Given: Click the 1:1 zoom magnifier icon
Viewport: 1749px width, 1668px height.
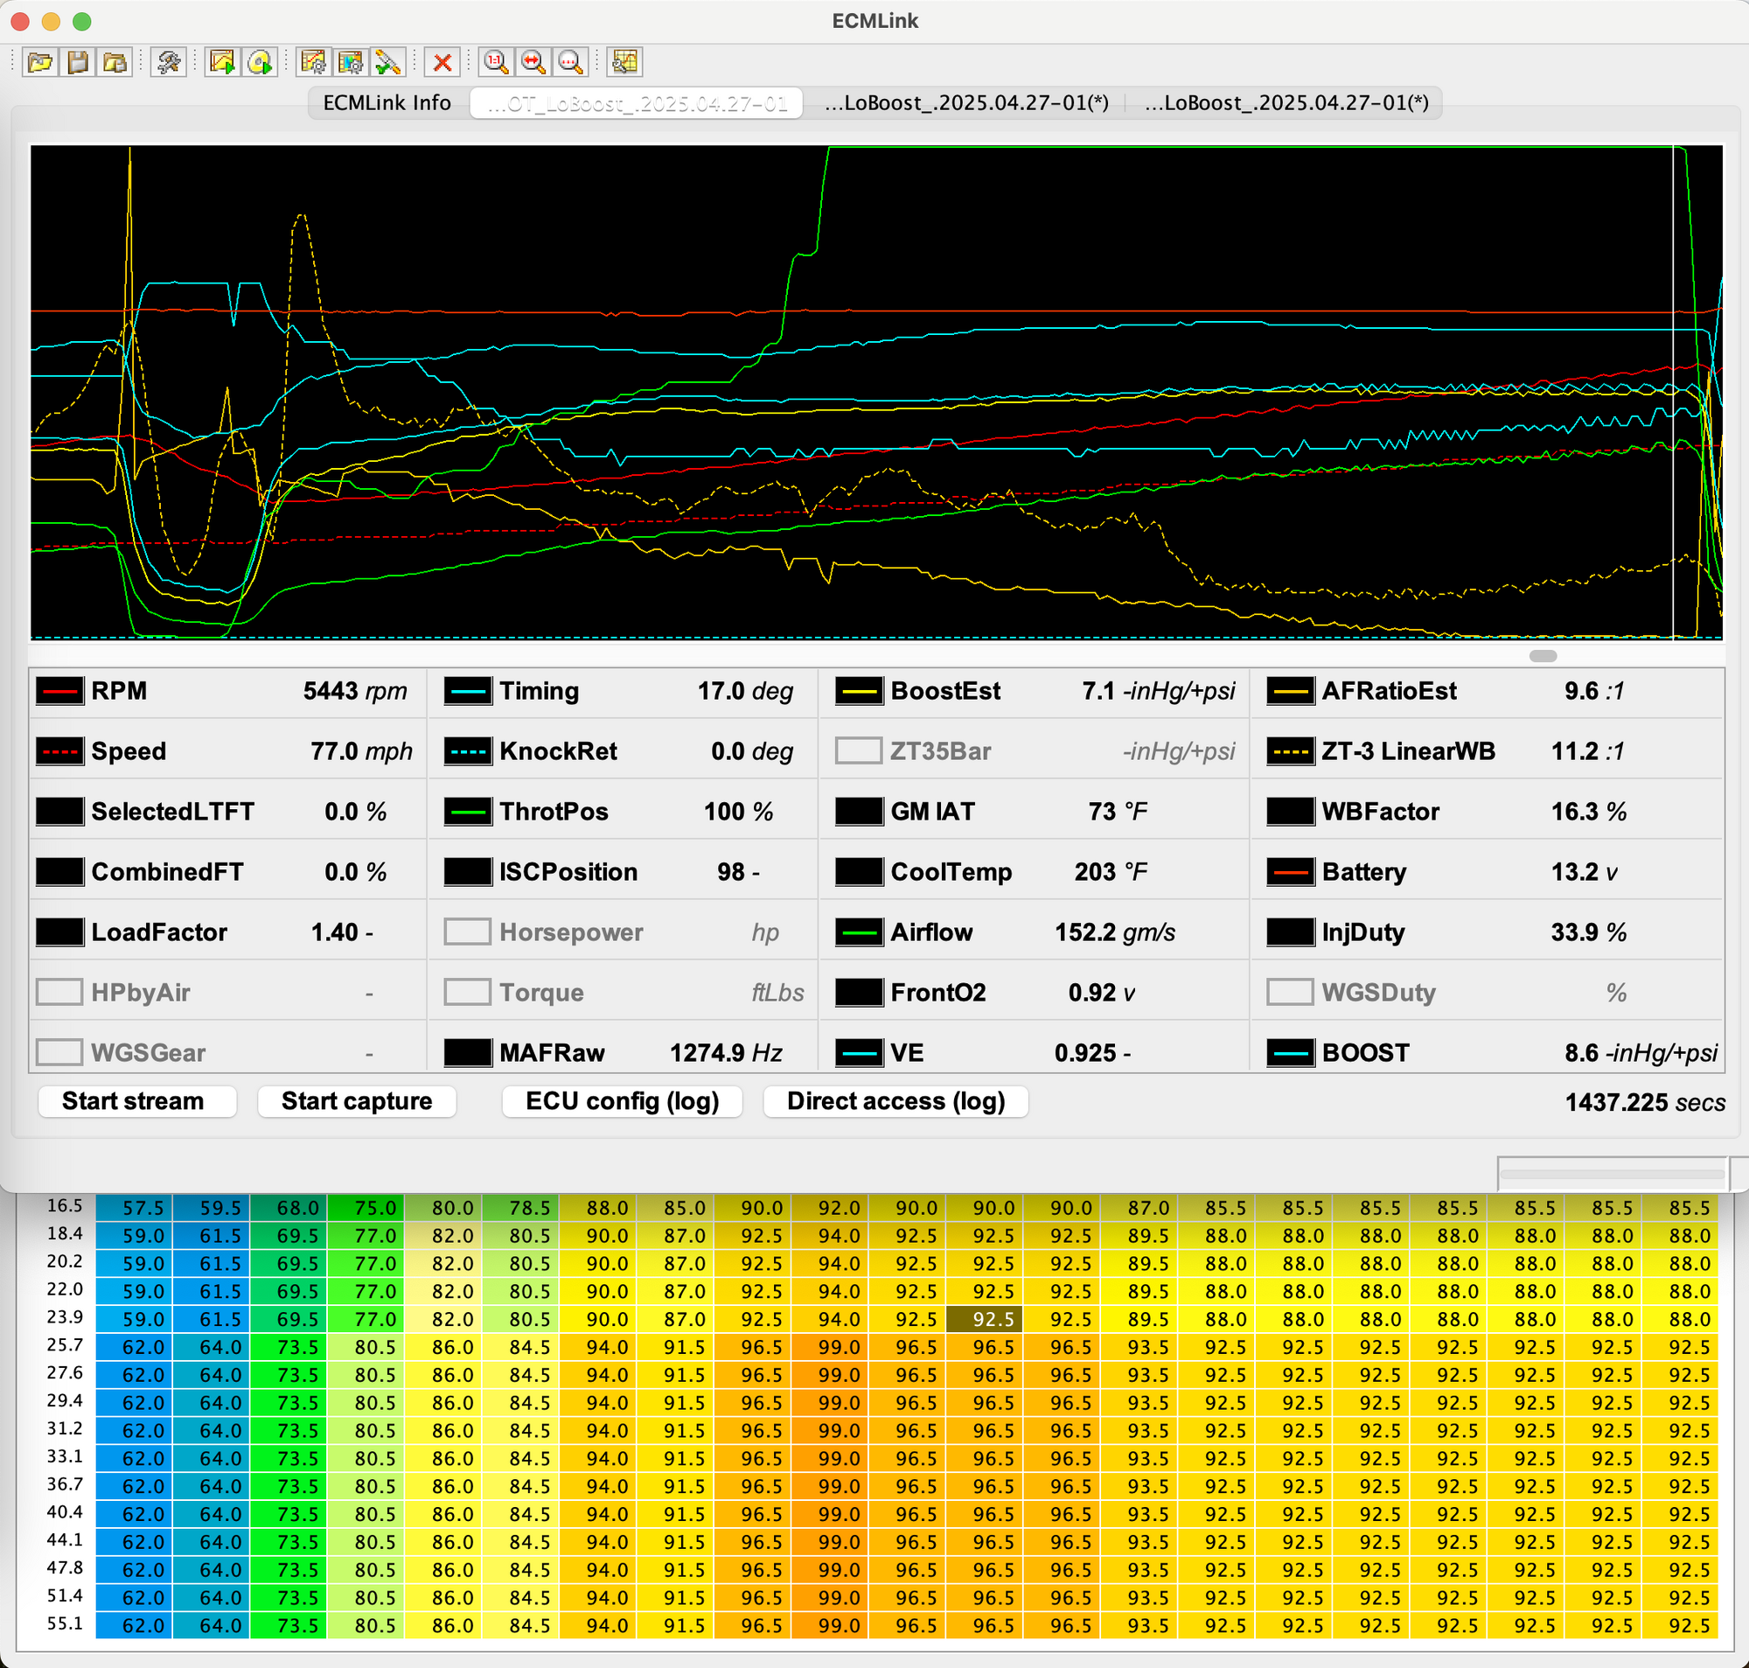Looking at the screenshot, I should click(x=496, y=62).
